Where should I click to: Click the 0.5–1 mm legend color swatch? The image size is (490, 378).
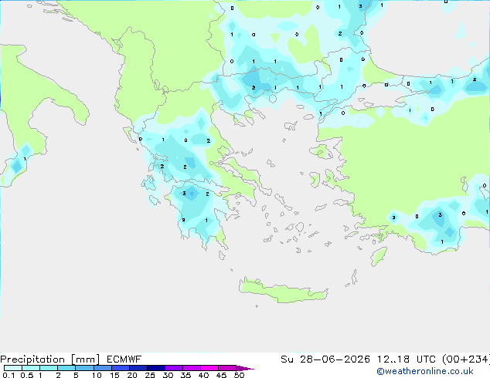31,368
